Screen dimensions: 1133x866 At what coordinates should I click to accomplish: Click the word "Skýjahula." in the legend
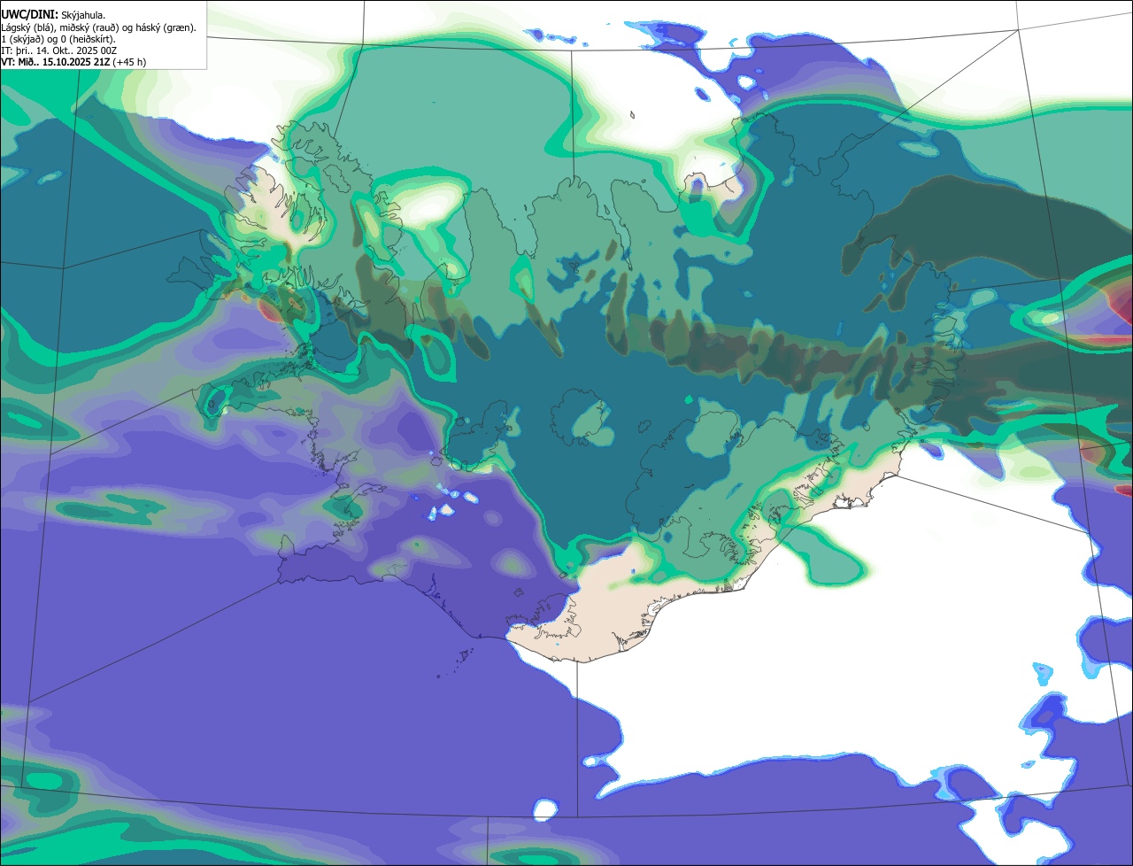[x=83, y=16]
